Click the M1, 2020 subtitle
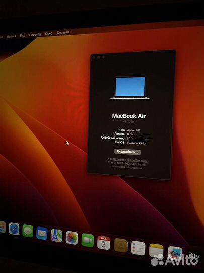The image size is (204, 273). tap(128, 122)
